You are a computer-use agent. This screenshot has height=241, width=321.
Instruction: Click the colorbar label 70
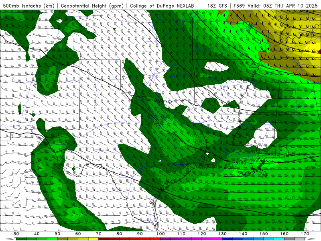point(99,234)
